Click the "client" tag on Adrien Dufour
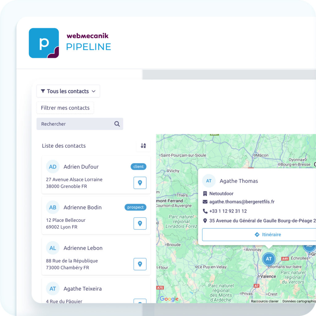Image resolution: width=316 pixels, height=316 pixels. 138,166
